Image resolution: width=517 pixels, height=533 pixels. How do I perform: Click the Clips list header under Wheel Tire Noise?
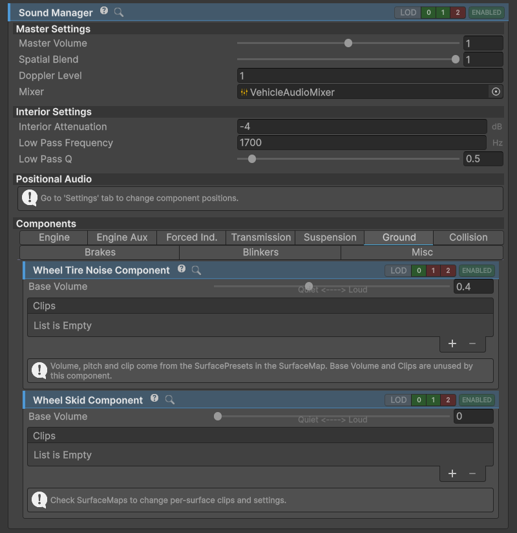click(260, 306)
